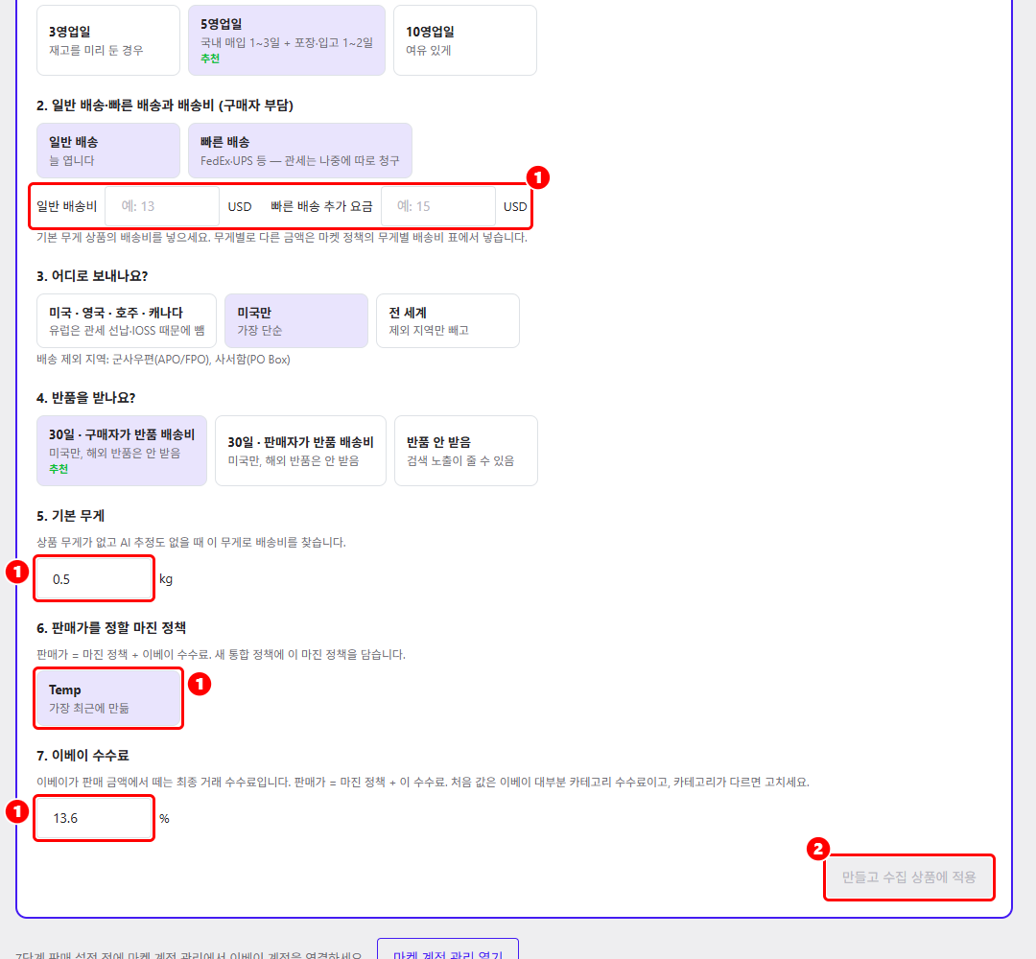Click the 5. 기본 무게 heading

tap(71, 516)
